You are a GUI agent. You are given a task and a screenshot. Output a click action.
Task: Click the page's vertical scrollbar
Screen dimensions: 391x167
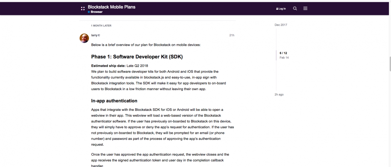tap(390, 63)
